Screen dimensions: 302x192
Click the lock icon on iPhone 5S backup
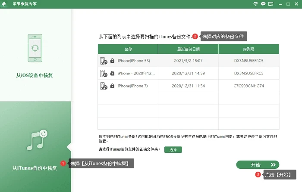tap(112, 61)
